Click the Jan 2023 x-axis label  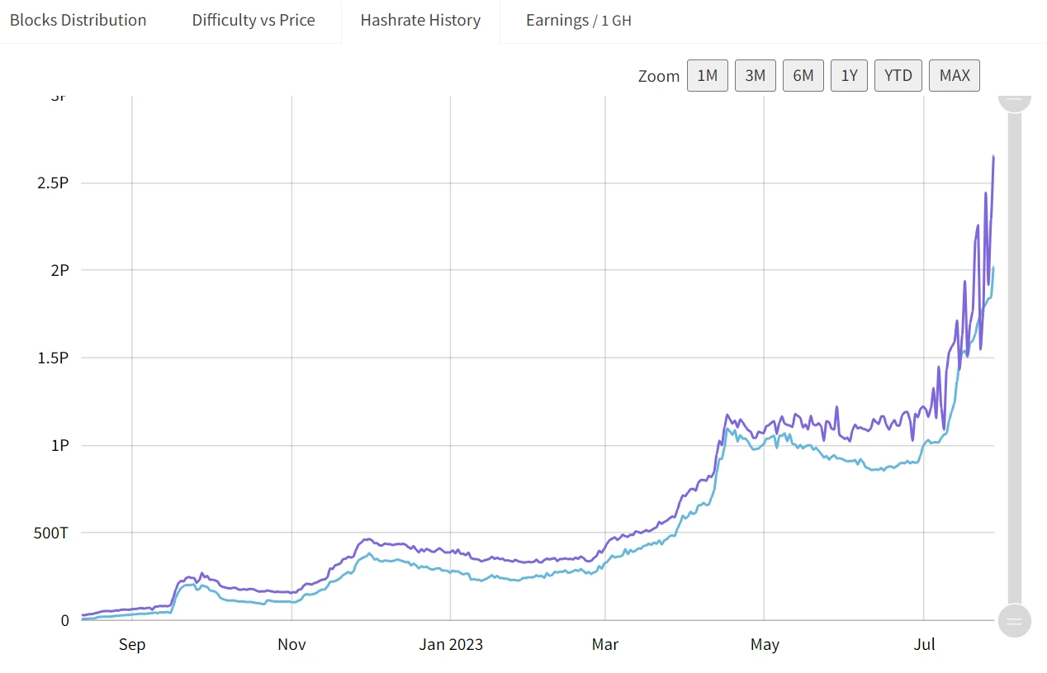point(451,644)
